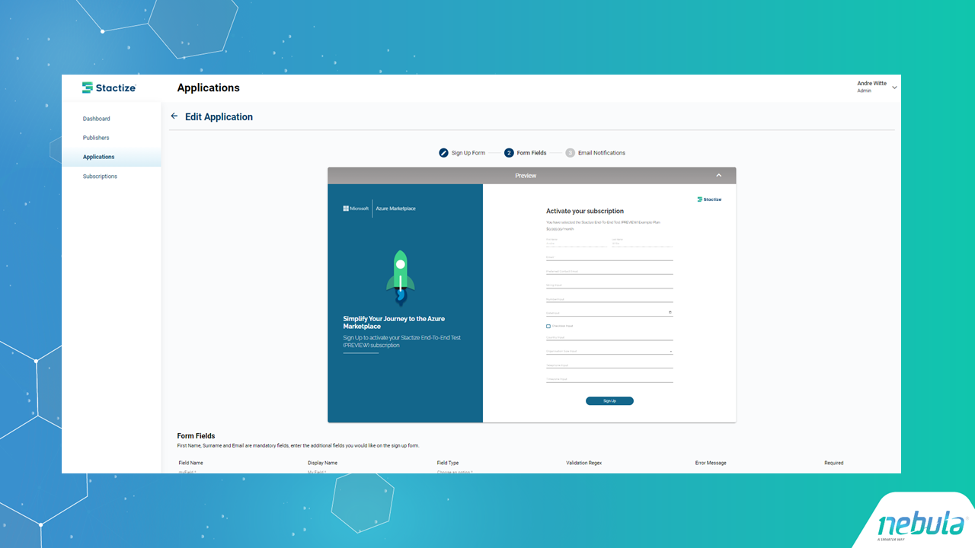This screenshot has height=548, width=975.
Task: Click the Preview header bar title
Action: (x=526, y=176)
